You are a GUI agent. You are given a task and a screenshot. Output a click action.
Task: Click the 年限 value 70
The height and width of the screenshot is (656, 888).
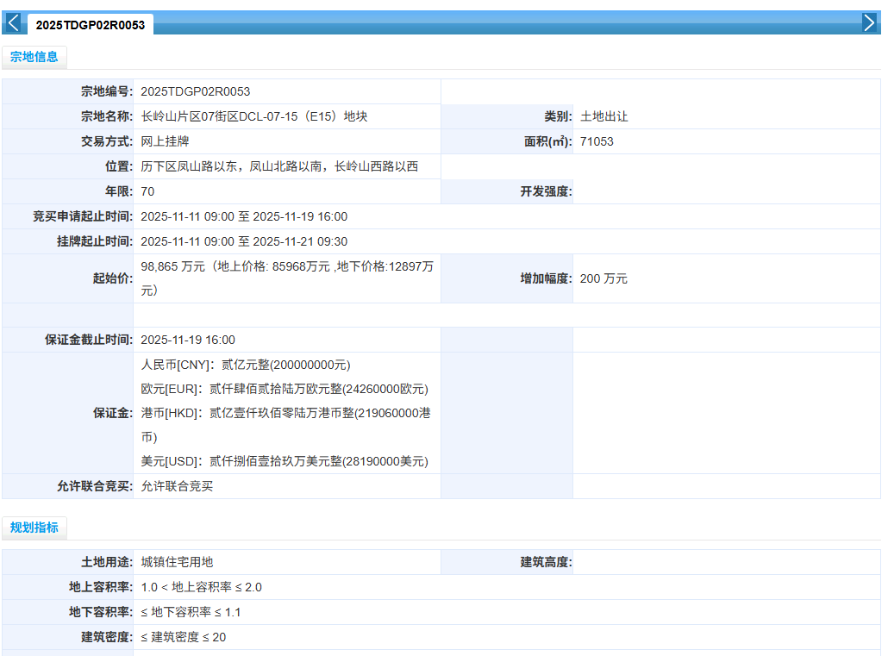pos(147,191)
